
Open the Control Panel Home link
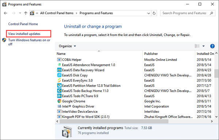(23, 24)
